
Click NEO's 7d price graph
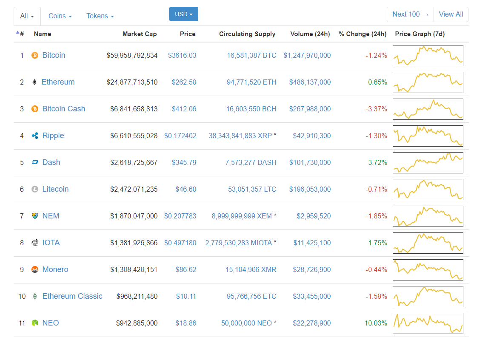pyautogui.click(x=428, y=323)
